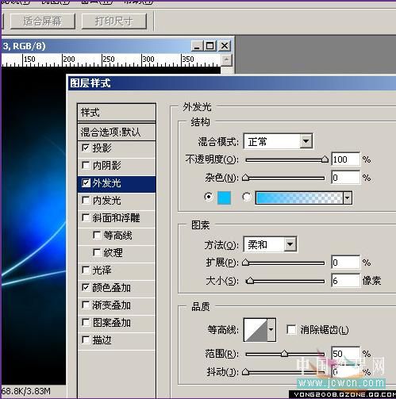Screen dimensions: 396x399
Task: Open the 等高线 contour thumbnail editor
Action: [256, 330]
